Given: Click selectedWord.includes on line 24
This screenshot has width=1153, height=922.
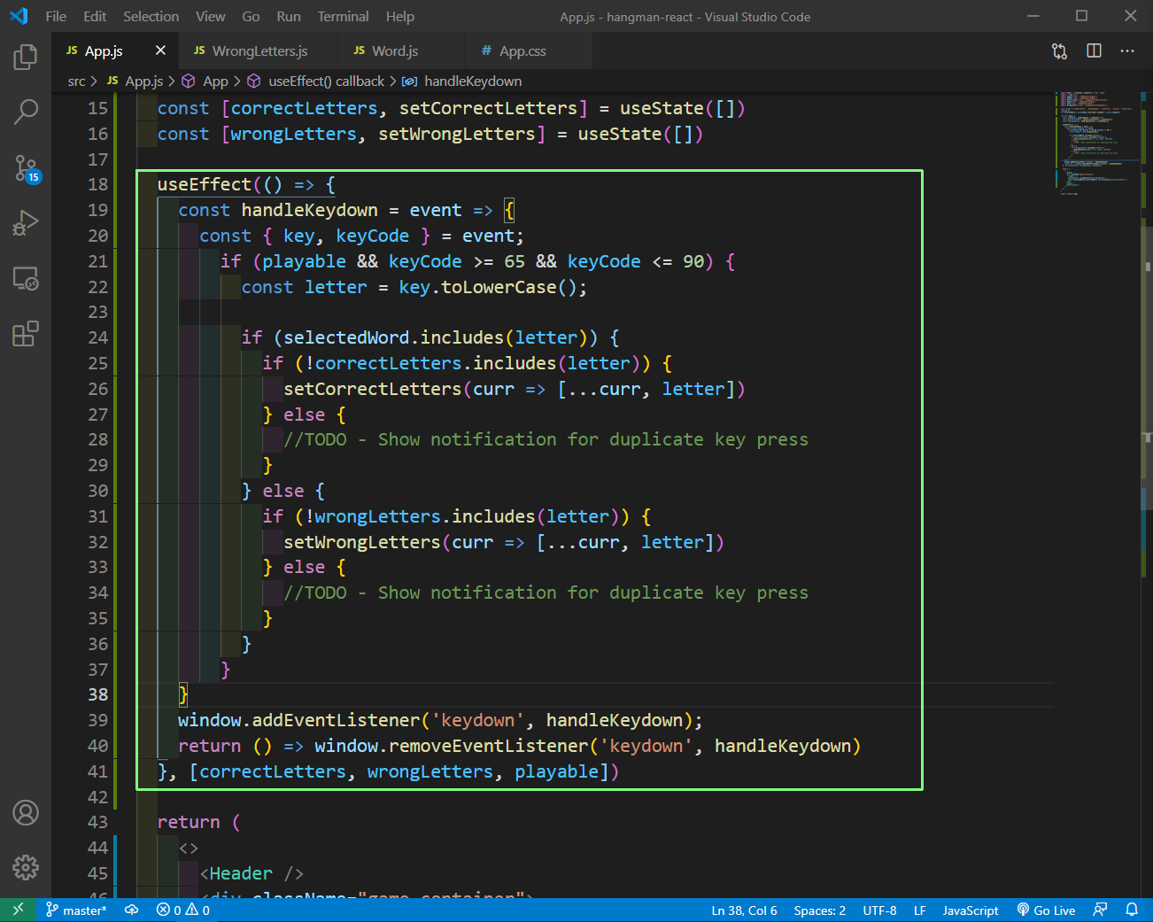Looking at the screenshot, I should (x=394, y=338).
